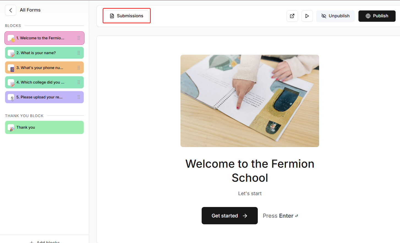Open the Submissions tab
Screen dimensions: 400x243
coord(127,16)
